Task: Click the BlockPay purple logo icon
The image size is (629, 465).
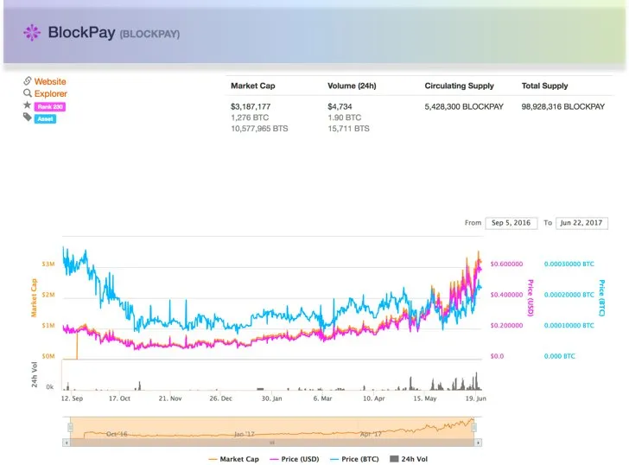Action: [32, 33]
